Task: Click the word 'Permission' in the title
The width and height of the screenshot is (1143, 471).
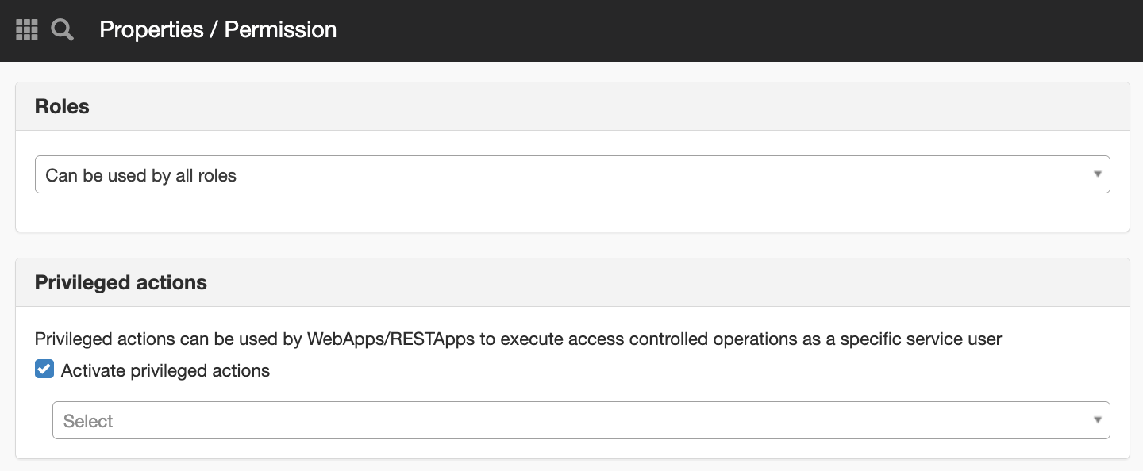Action: pos(281,30)
